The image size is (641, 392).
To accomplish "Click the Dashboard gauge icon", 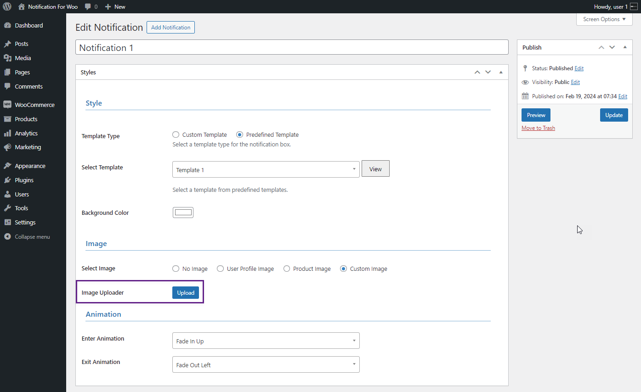I will 7,26.
